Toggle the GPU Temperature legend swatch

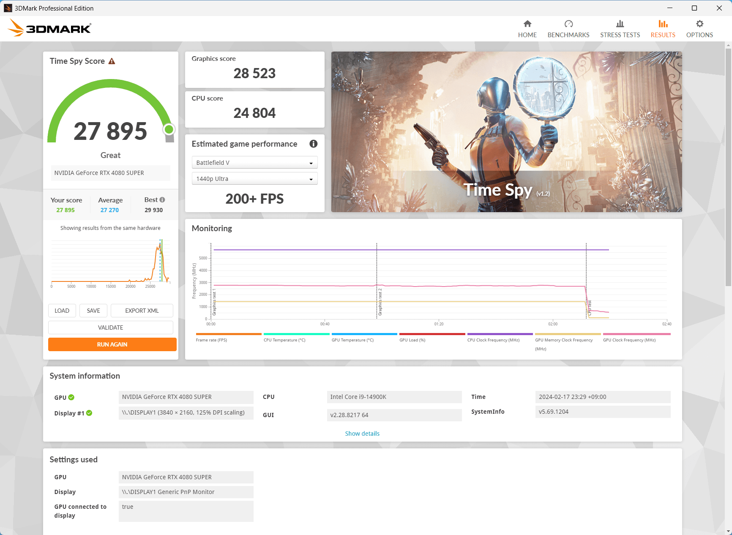click(364, 334)
